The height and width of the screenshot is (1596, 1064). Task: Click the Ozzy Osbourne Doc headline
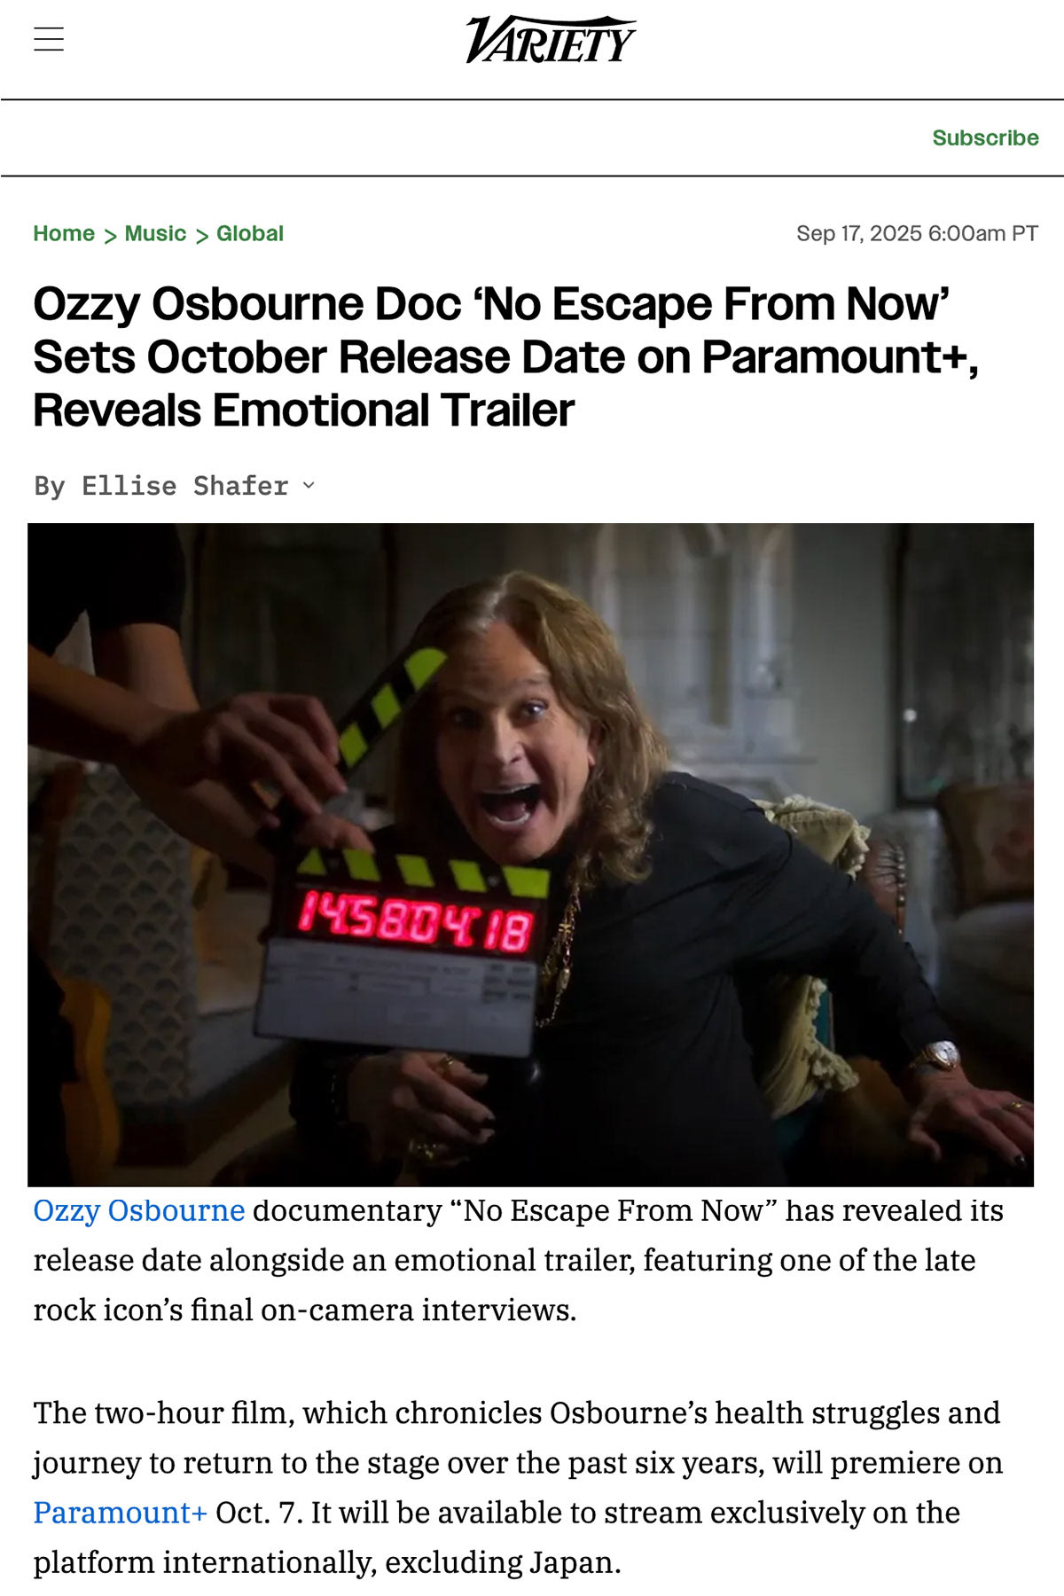505,357
